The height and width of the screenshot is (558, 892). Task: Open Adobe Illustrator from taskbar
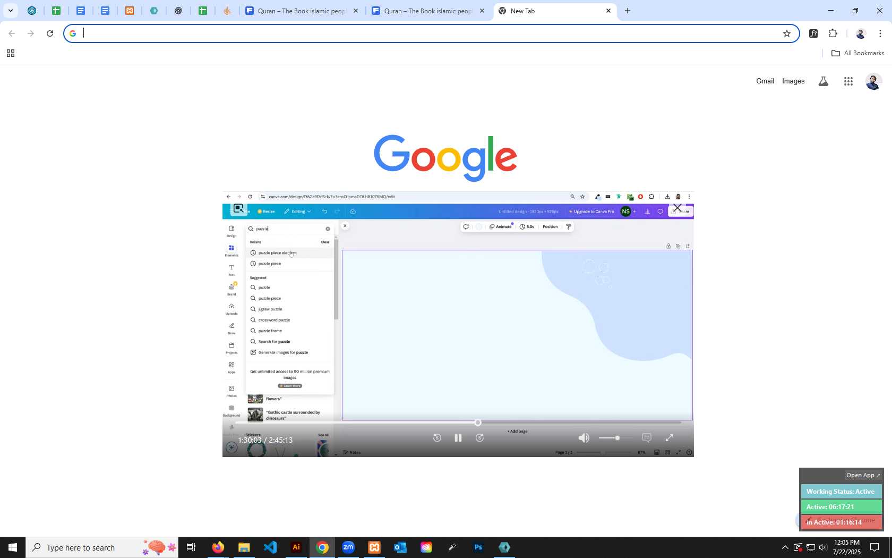(x=296, y=547)
